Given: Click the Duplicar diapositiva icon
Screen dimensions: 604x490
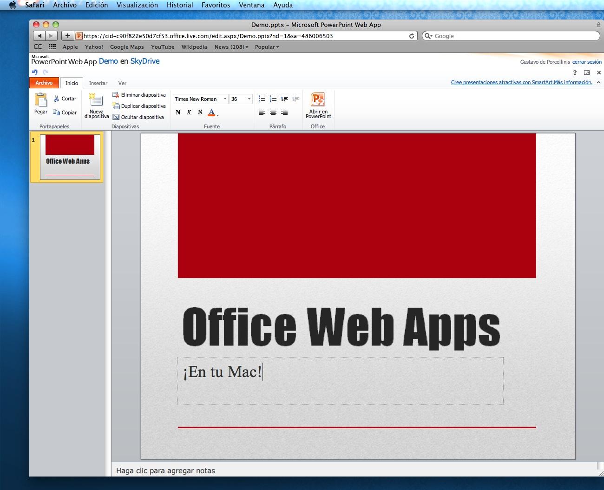Looking at the screenshot, I should (x=116, y=106).
